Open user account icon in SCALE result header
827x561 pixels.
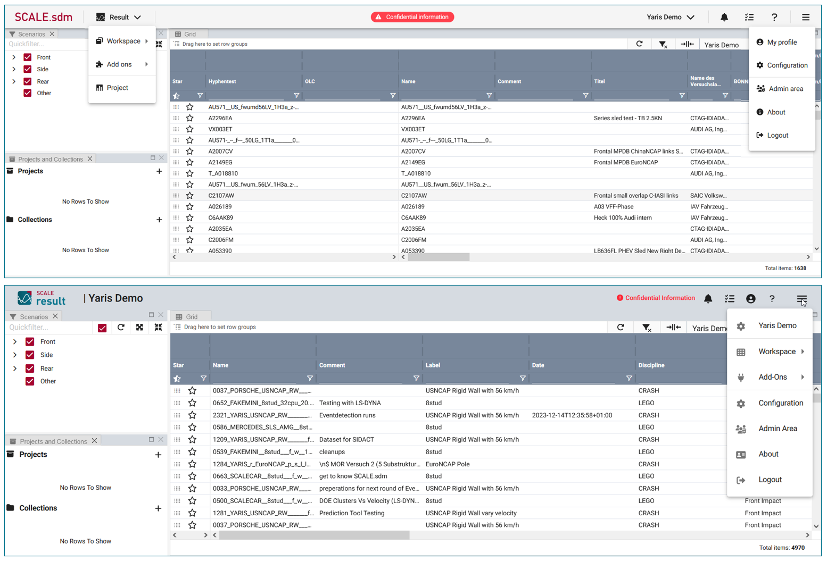tap(751, 299)
